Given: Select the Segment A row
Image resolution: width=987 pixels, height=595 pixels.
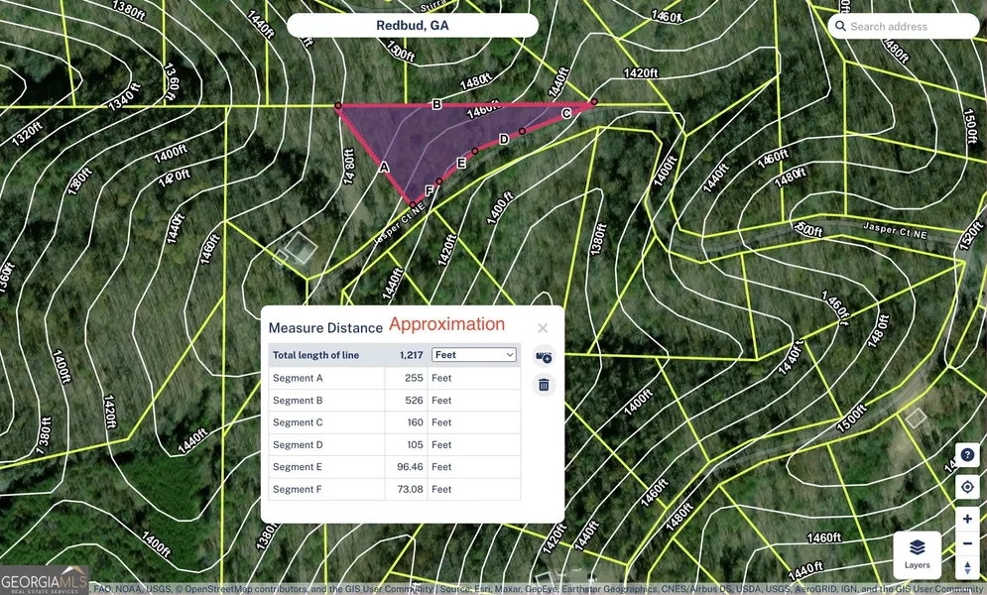Looking at the screenshot, I should 395,378.
